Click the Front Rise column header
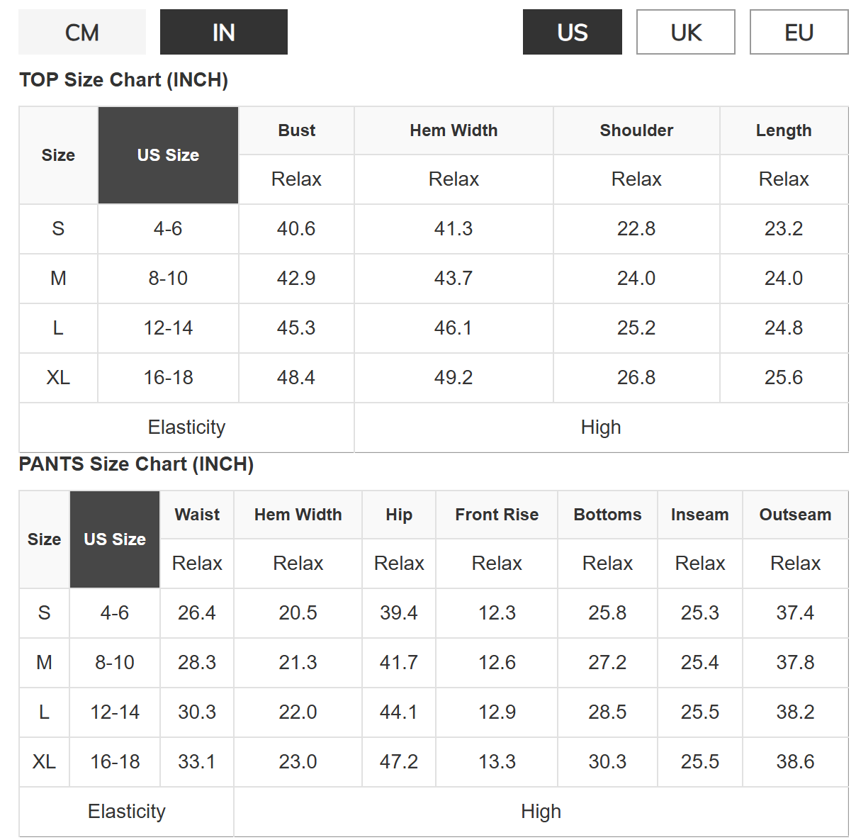 click(497, 515)
